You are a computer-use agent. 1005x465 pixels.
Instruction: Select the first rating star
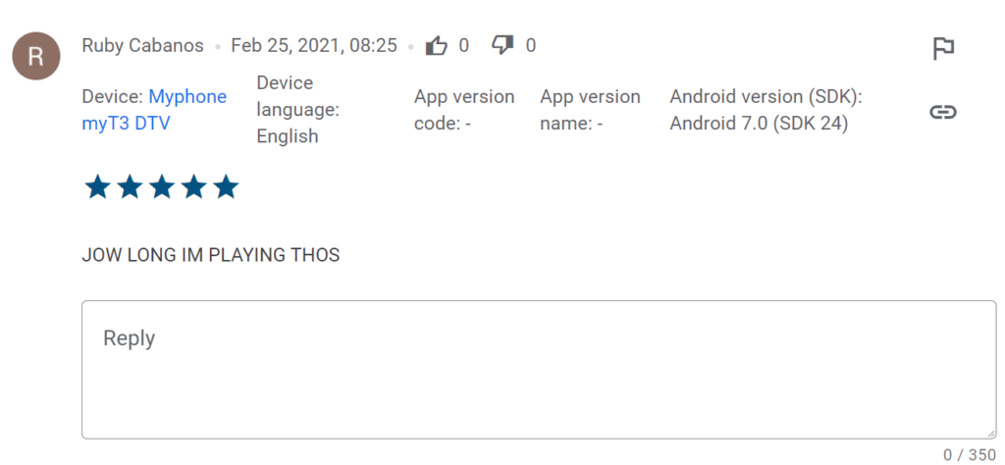(97, 187)
